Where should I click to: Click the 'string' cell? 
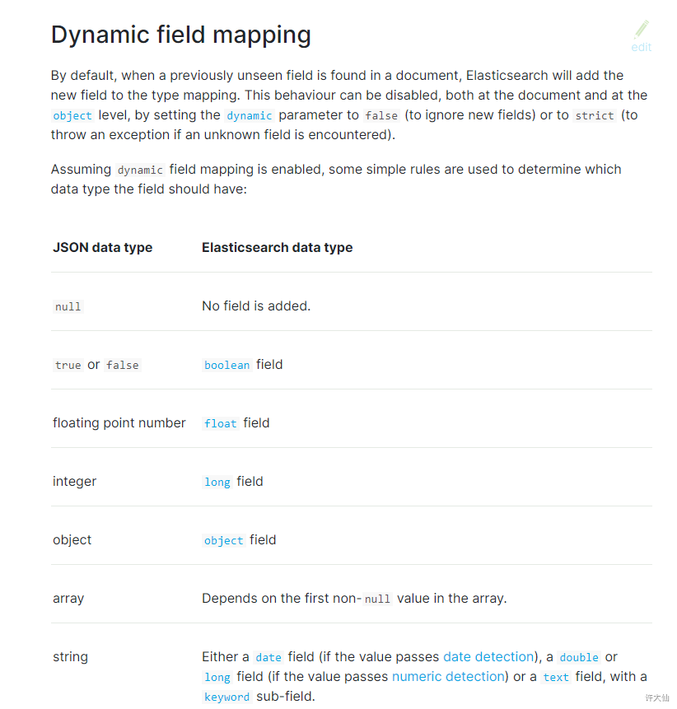pos(70,656)
